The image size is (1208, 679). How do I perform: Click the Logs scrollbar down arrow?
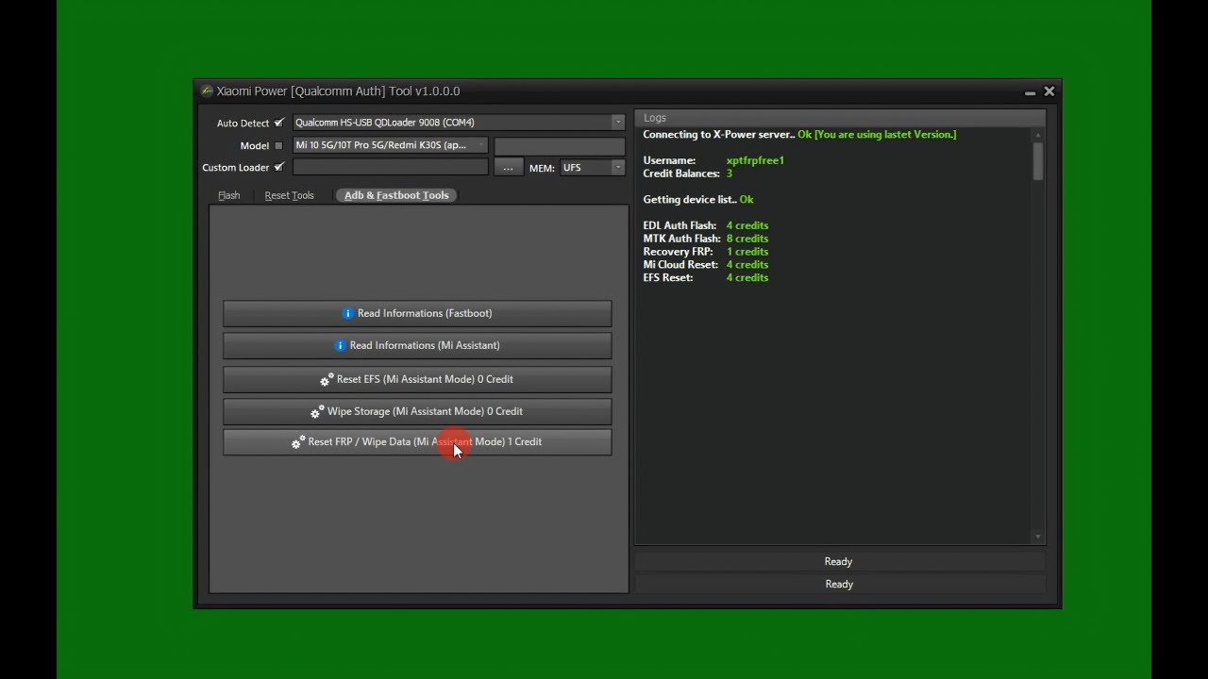tap(1038, 538)
